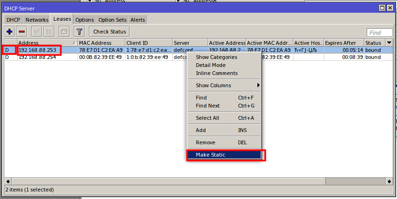Open the funnel Filter icon

(x=79, y=32)
